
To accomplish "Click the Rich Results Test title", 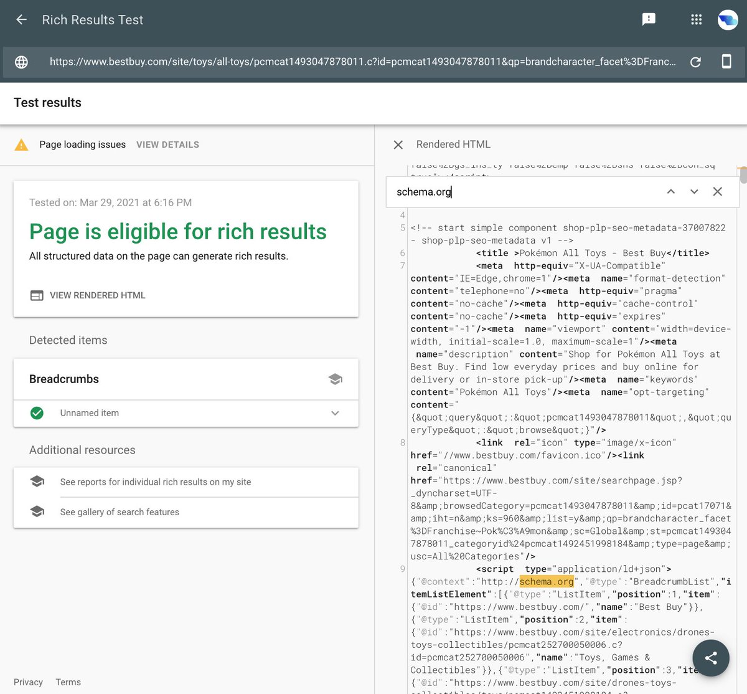I will (93, 20).
